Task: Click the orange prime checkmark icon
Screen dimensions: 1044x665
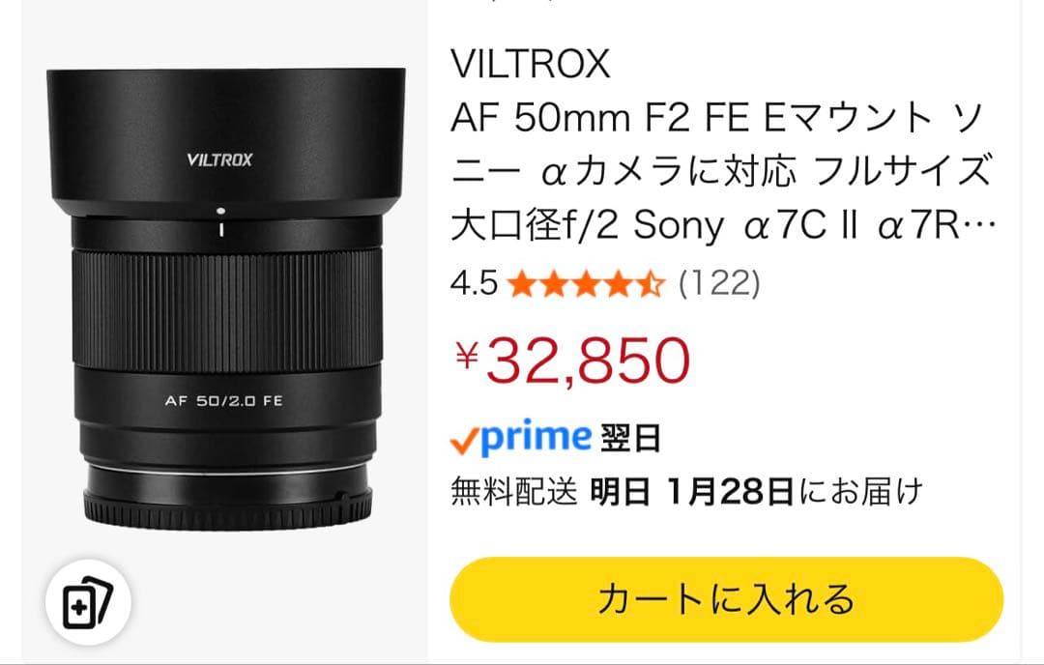Action: [463, 442]
